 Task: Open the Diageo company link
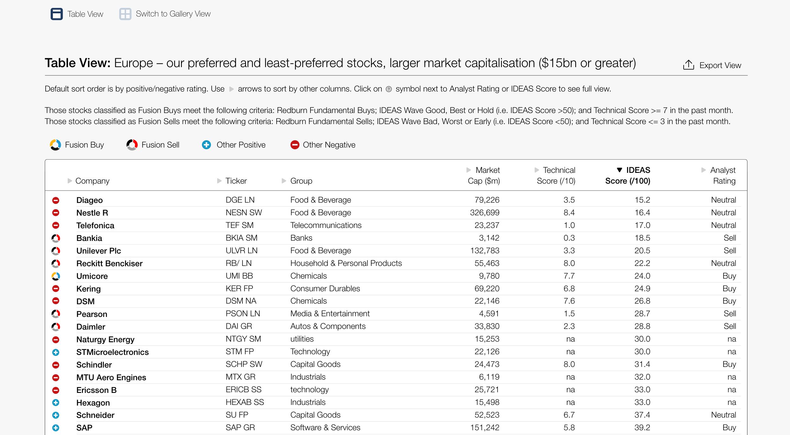point(90,200)
